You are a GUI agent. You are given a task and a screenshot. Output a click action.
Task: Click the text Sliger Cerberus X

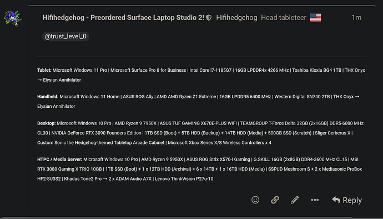[332, 133]
